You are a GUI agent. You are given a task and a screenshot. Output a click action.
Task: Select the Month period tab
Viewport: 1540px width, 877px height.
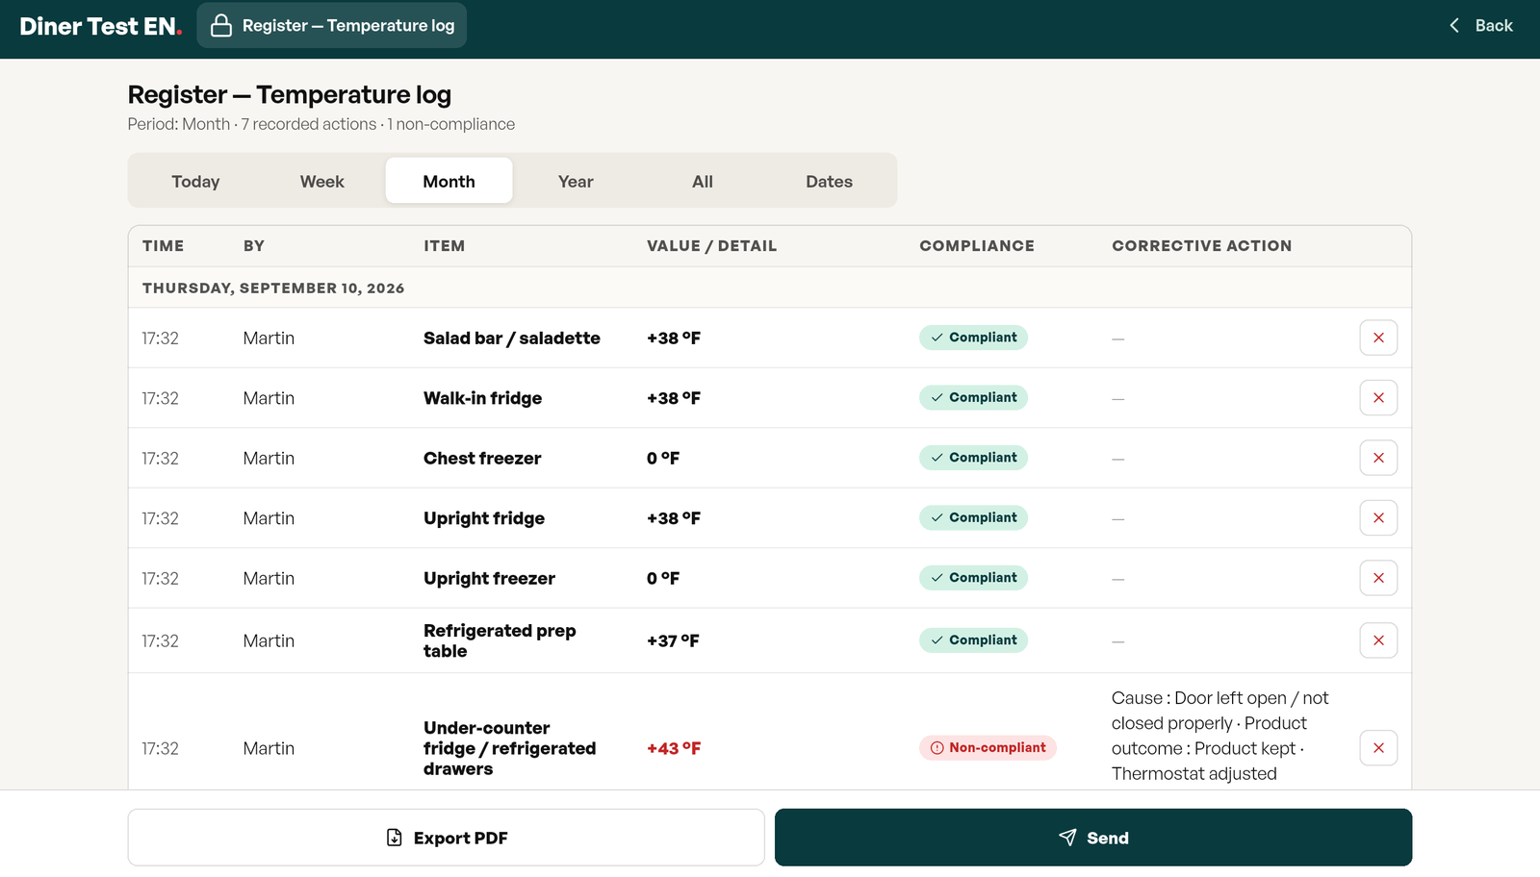coord(449,181)
